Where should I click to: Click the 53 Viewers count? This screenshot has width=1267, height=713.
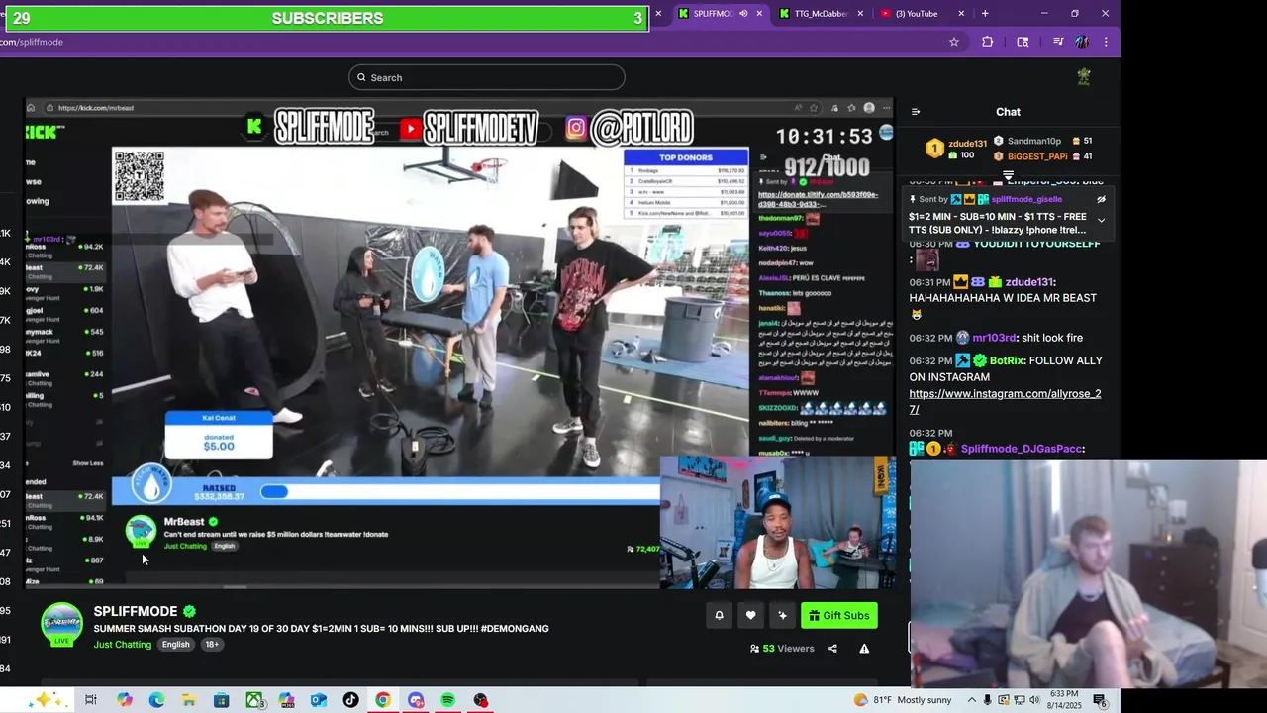(x=782, y=649)
